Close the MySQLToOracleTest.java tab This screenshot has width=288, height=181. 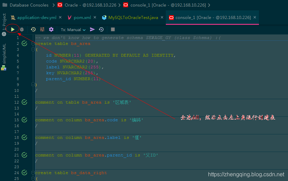162,17
